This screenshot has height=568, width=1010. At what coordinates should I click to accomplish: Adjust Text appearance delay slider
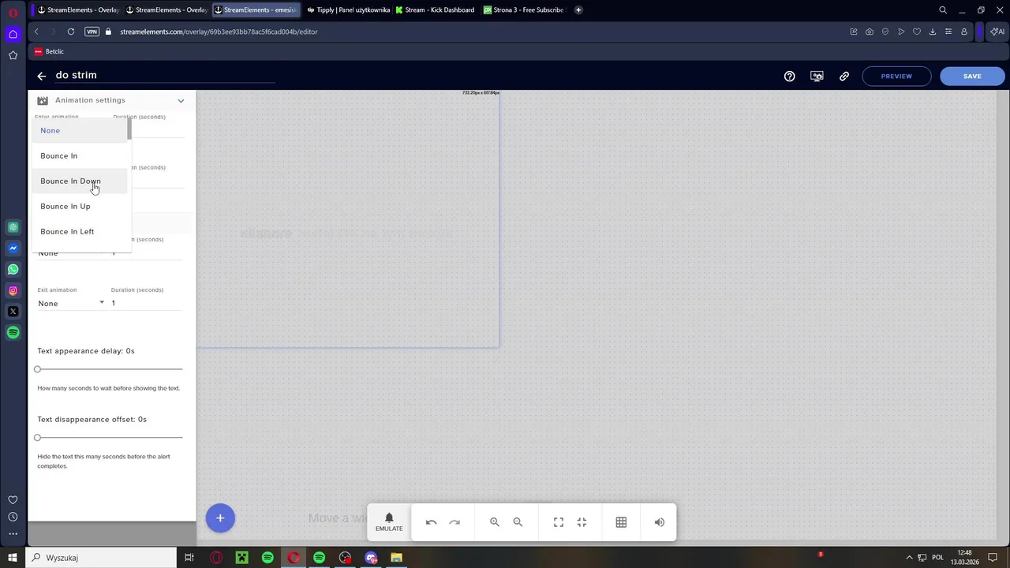110,369
